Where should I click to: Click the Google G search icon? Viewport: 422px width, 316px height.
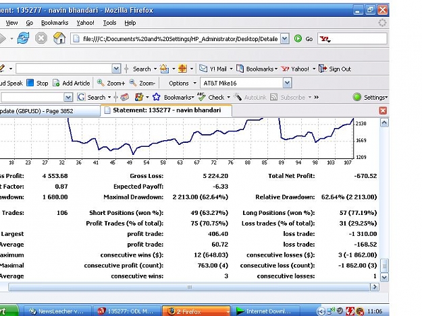coord(81,97)
